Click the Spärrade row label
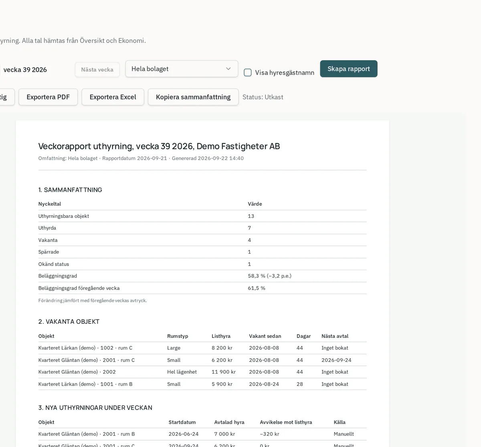The height and width of the screenshot is (447, 481). [49, 252]
